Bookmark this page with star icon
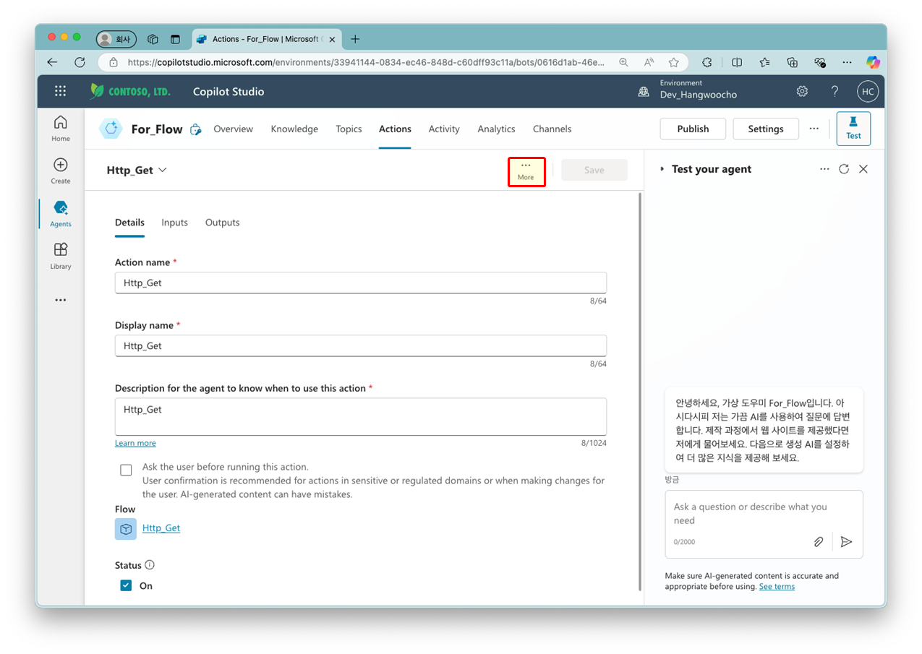922x654 pixels. tap(674, 62)
